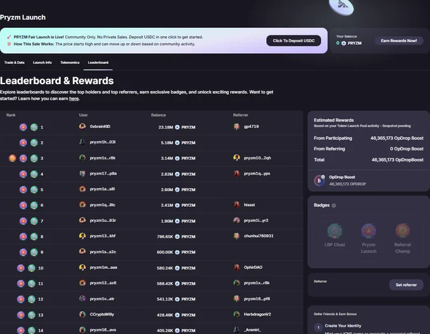430x334 pixels.
Task: Click the rocket icon in launch banner
Action: (x=9, y=37)
